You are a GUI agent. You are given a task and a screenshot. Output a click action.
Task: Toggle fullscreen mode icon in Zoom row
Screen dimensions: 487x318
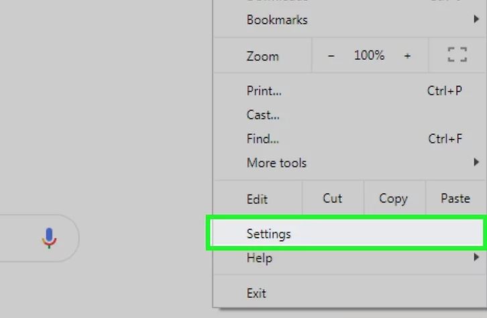click(457, 55)
